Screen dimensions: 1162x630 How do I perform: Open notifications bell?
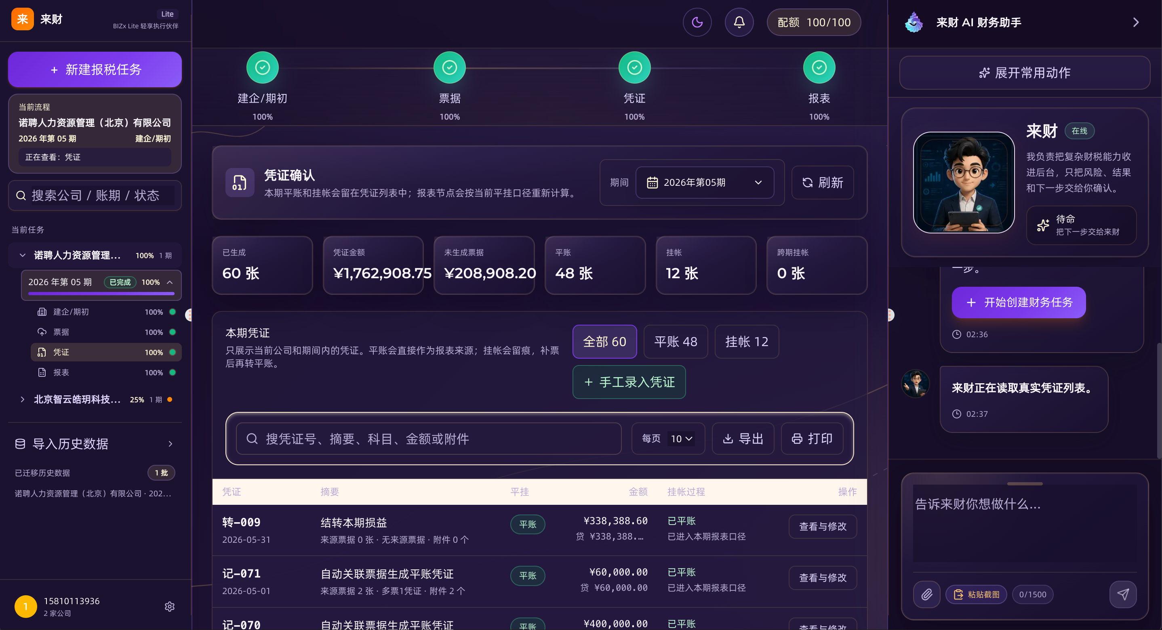(x=739, y=22)
